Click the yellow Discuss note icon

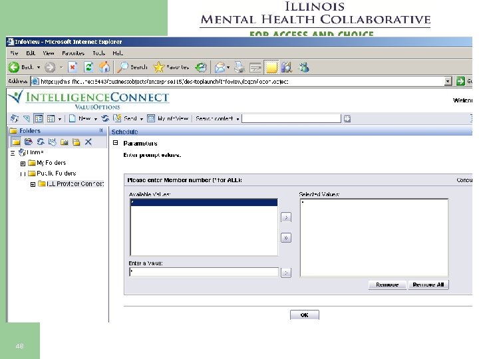(x=271, y=67)
